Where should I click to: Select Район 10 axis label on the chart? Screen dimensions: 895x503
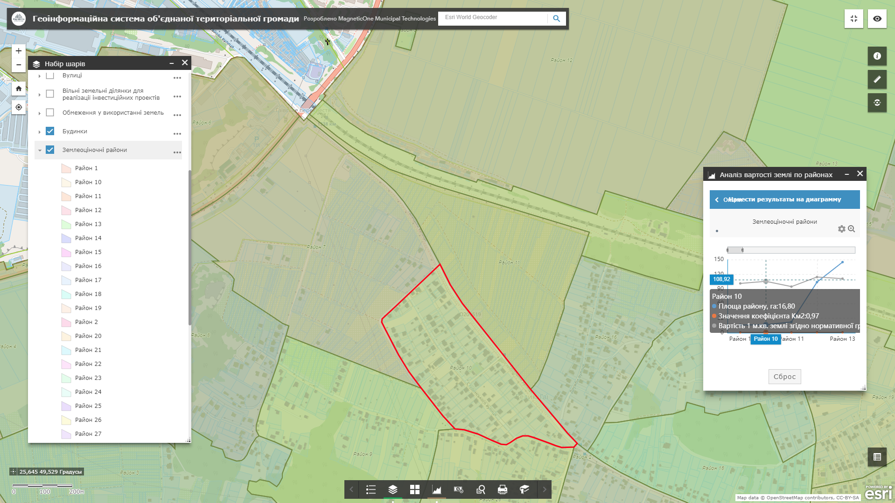point(767,339)
